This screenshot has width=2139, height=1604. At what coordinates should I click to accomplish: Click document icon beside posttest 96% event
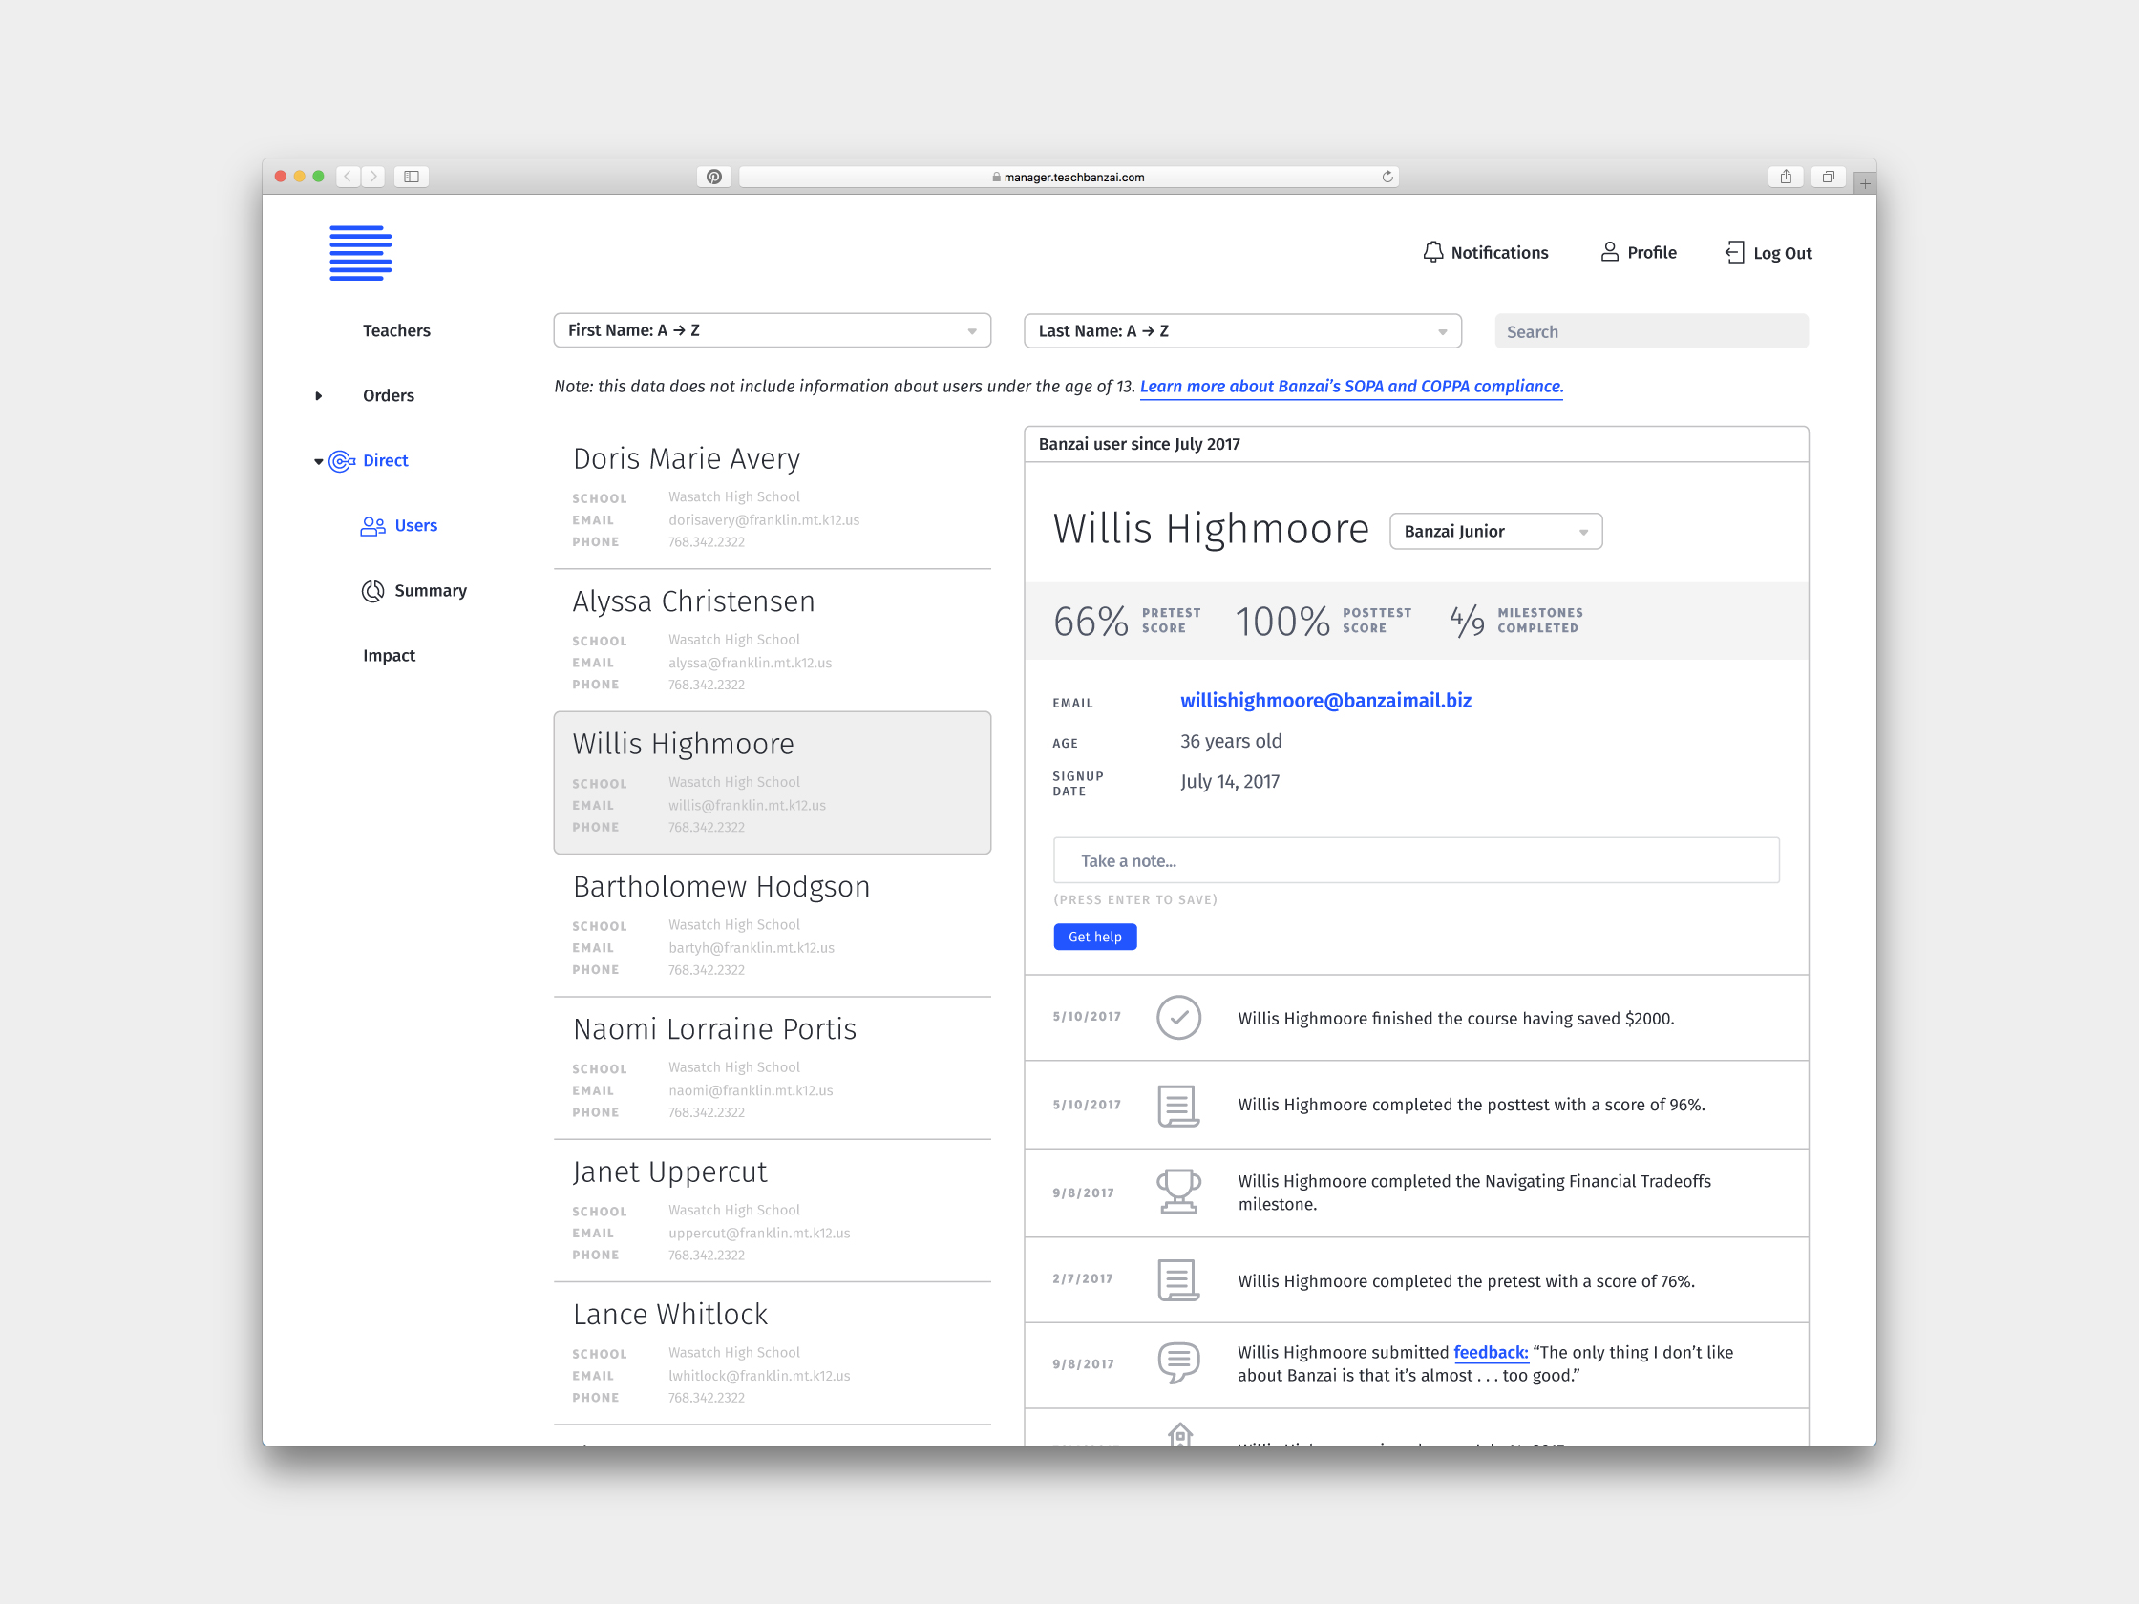(1178, 1105)
